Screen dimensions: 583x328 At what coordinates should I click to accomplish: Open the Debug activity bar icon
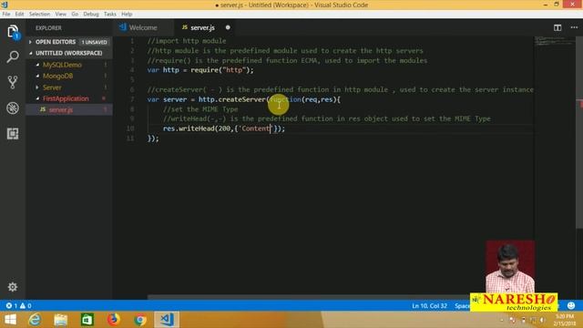pos(13,108)
